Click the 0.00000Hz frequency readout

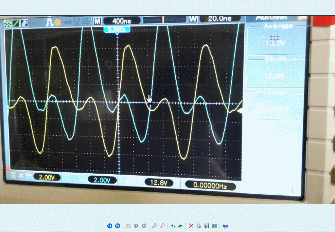click(x=210, y=186)
